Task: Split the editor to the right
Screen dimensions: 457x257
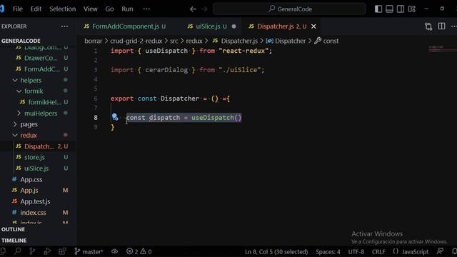Action: click(x=441, y=26)
